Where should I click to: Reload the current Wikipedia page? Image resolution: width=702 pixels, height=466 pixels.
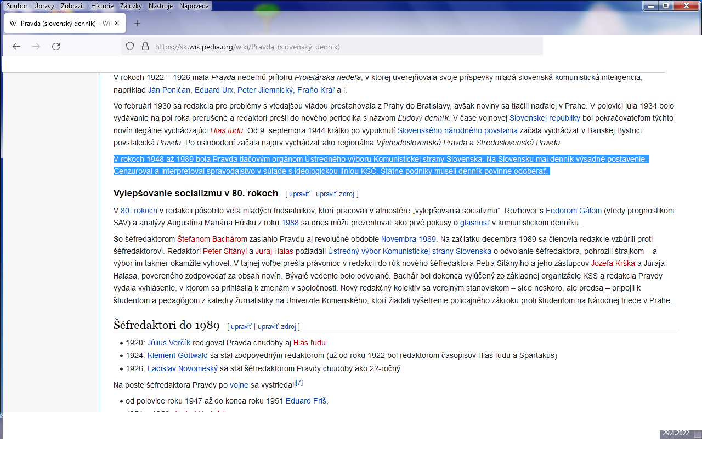(56, 47)
